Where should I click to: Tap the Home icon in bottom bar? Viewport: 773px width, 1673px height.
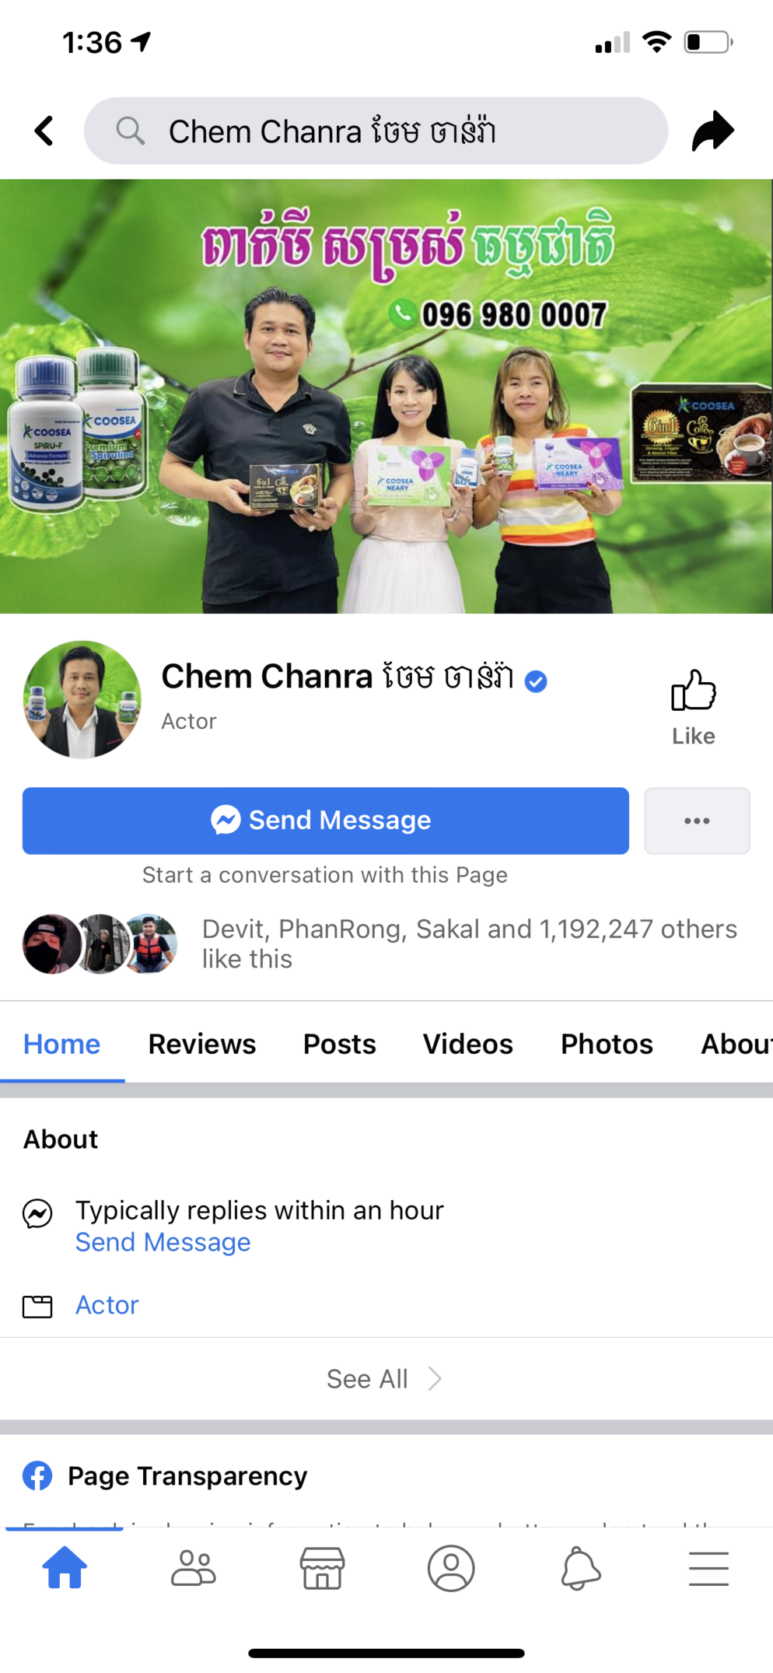pos(65,1566)
